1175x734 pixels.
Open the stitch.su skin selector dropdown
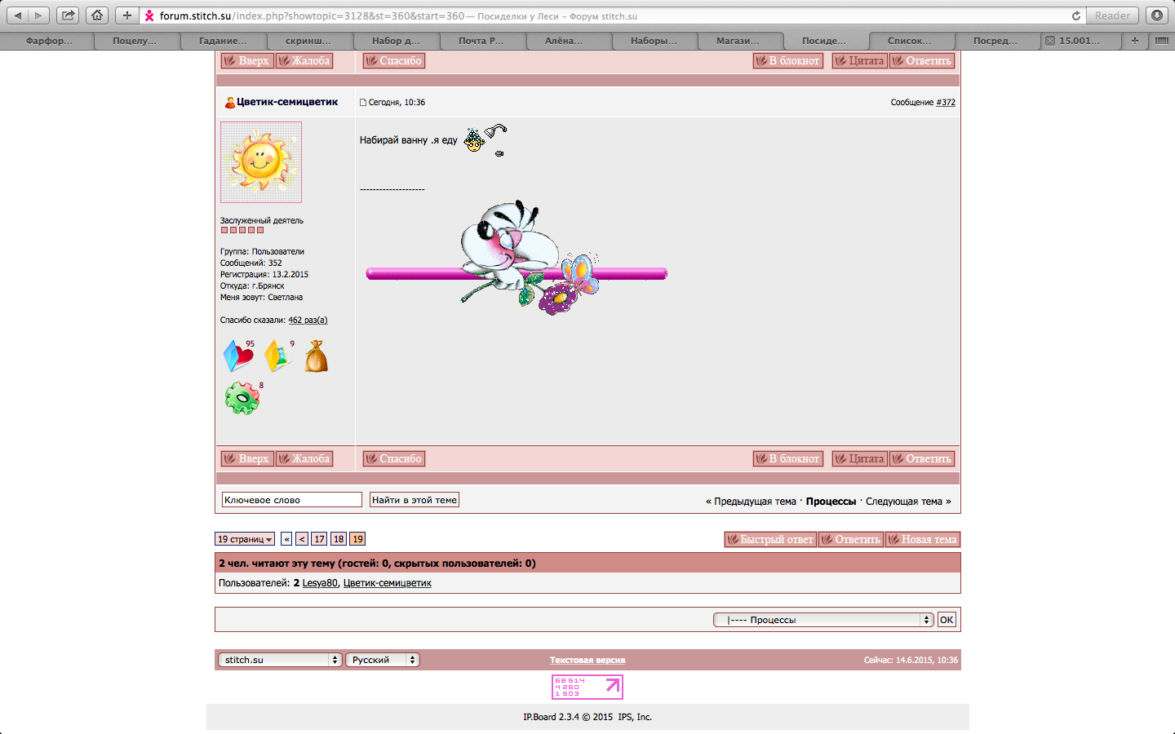click(279, 660)
